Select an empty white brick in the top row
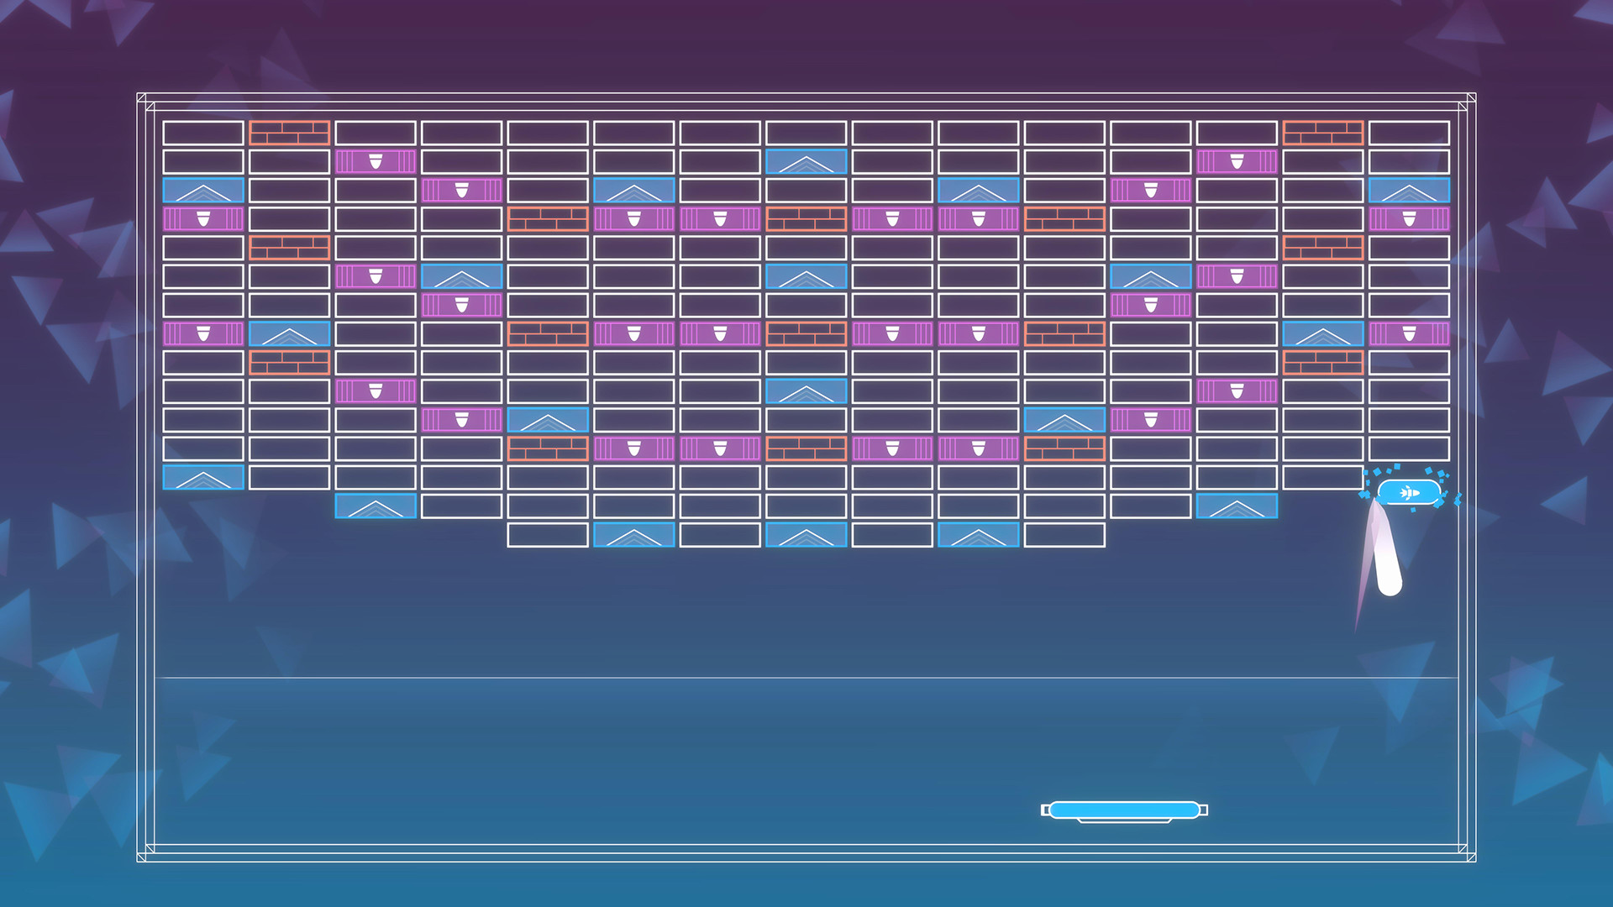This screenshot has height=907, width=1613. [202, 130]
